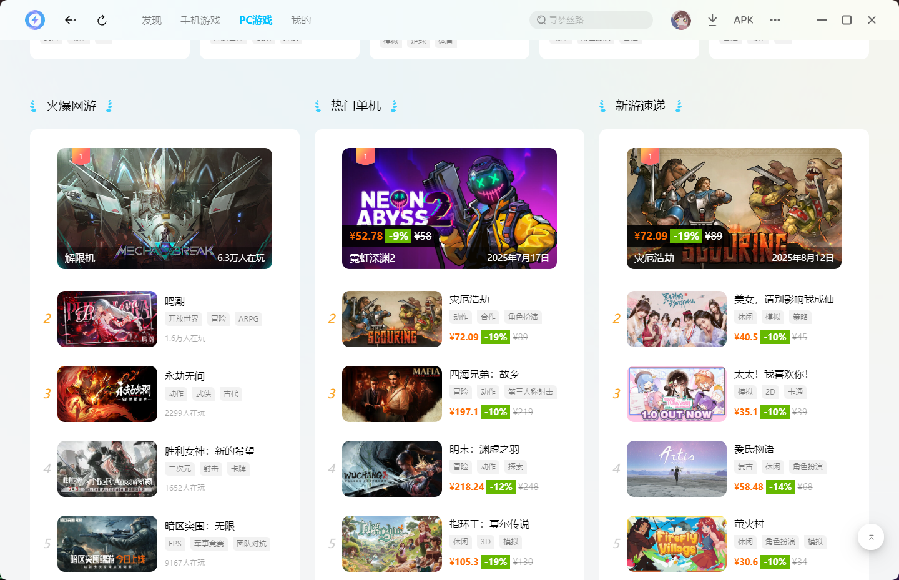The height and width of the screenshot is (580, 899).
Task: Open the Tales of the Shire thumbnail
Action: pyautogui.click(x=392, y=544)
